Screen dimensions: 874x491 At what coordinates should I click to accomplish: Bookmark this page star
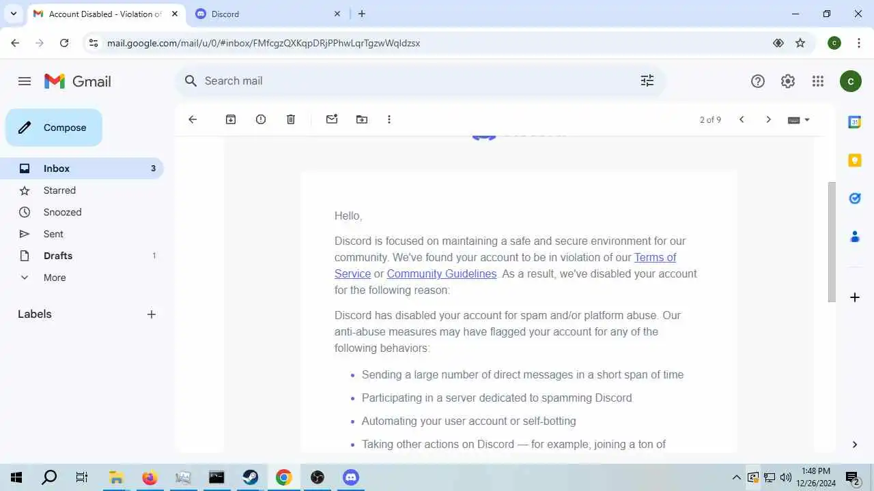tap(800, 43)
